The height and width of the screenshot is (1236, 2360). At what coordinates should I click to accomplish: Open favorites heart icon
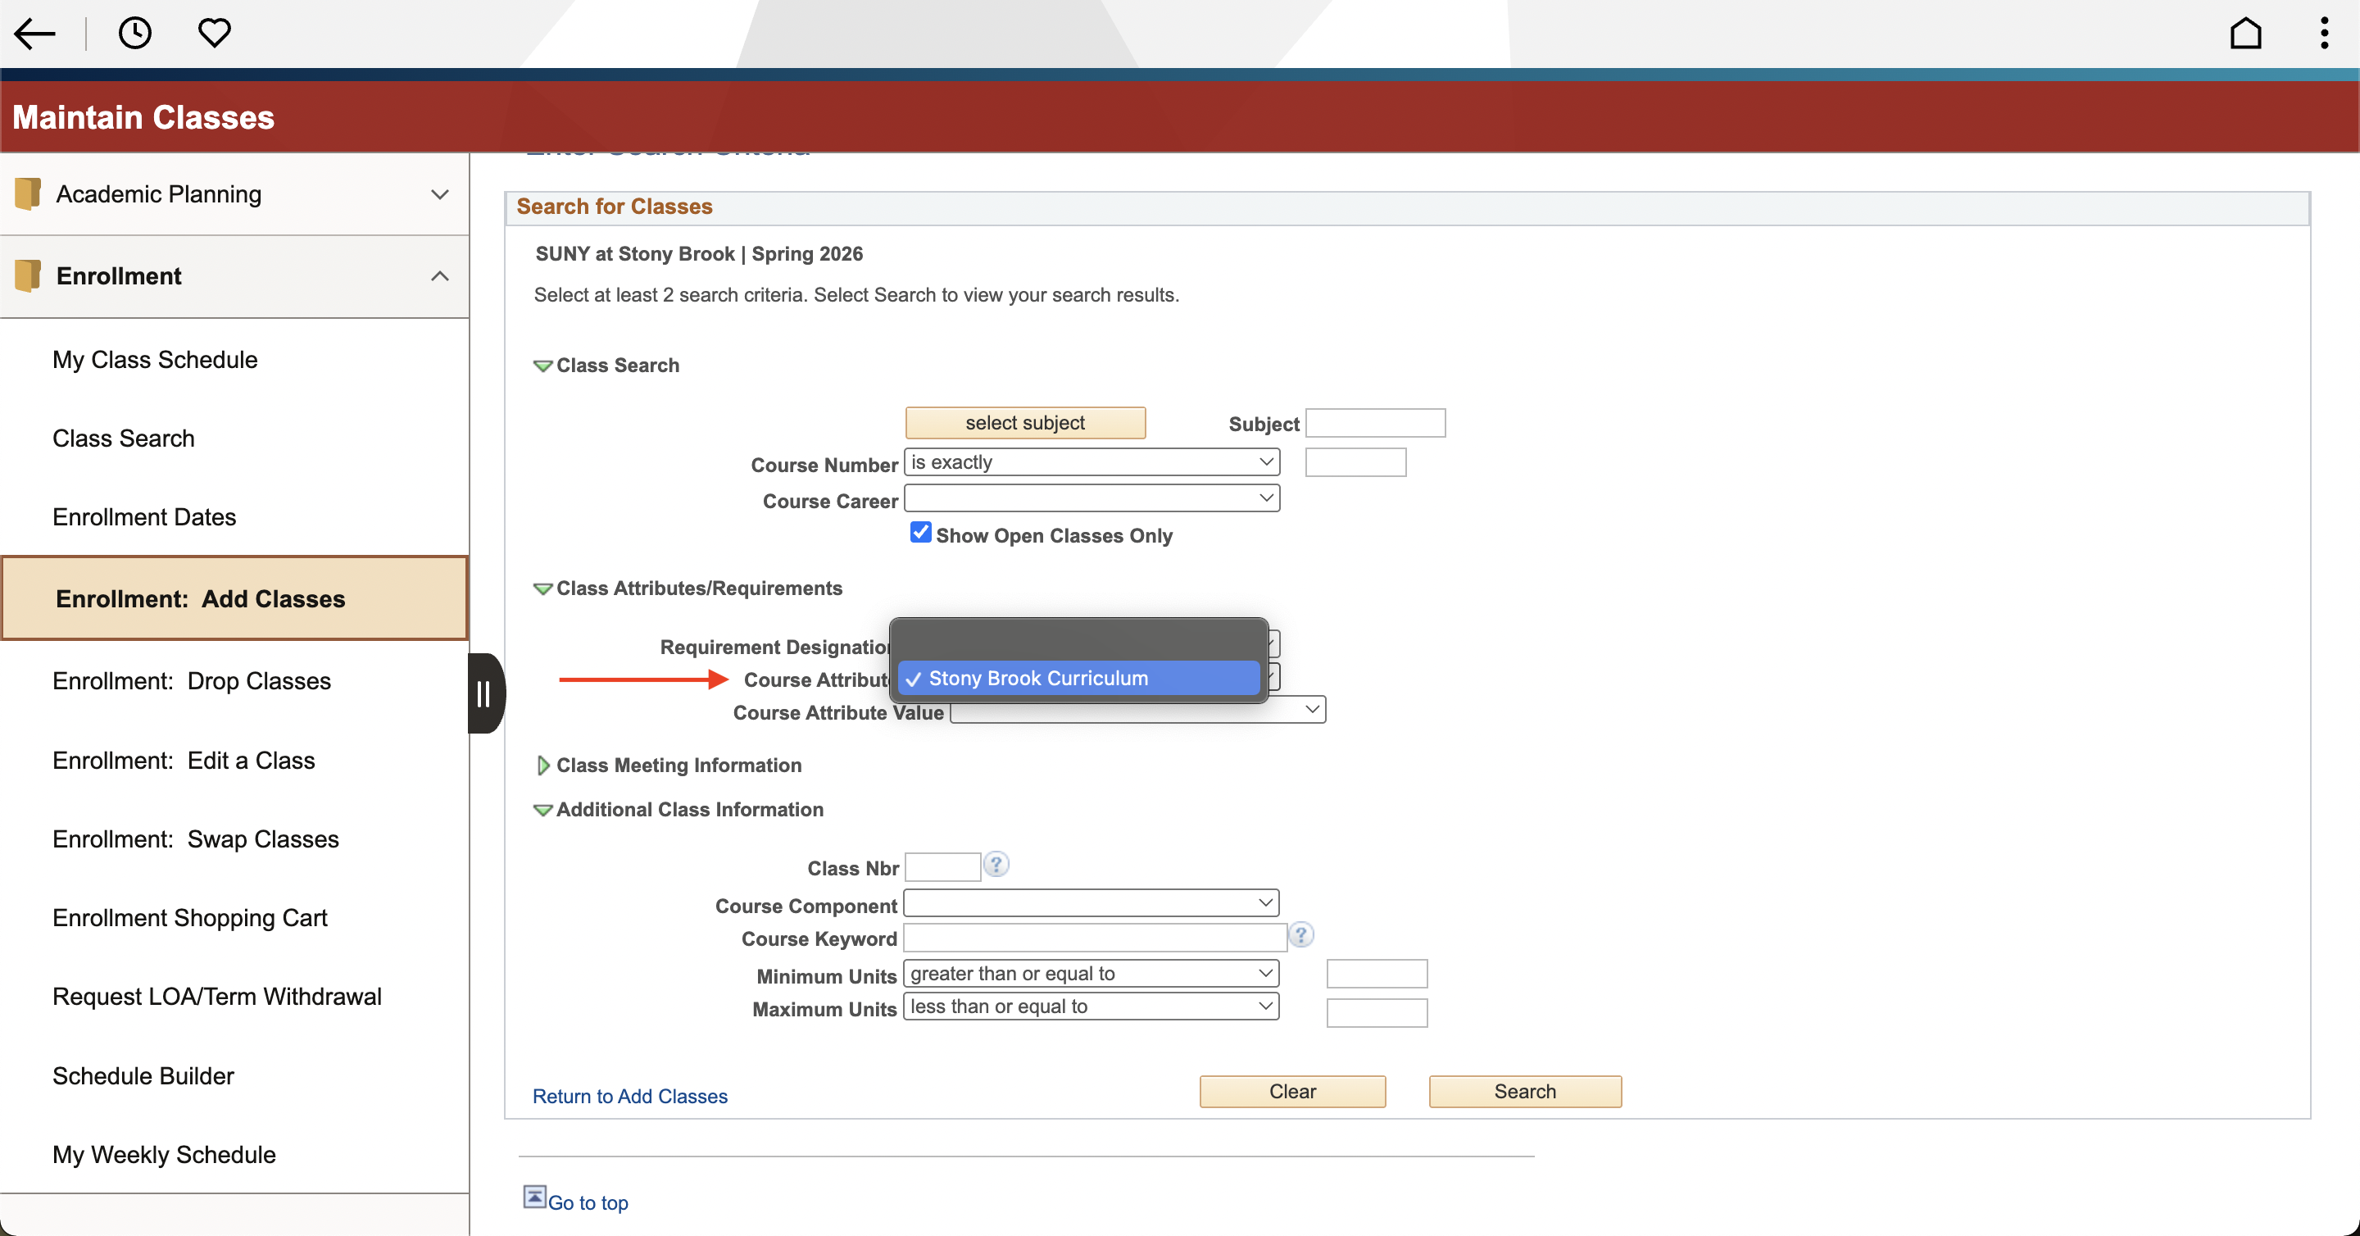[x=215, y=34]
